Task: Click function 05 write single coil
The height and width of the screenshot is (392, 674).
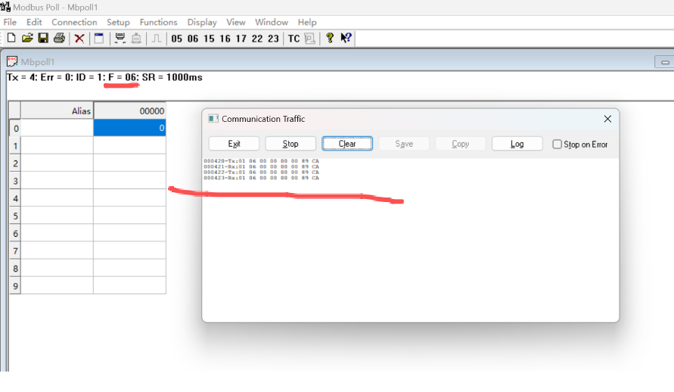Action: coord(177,39)
